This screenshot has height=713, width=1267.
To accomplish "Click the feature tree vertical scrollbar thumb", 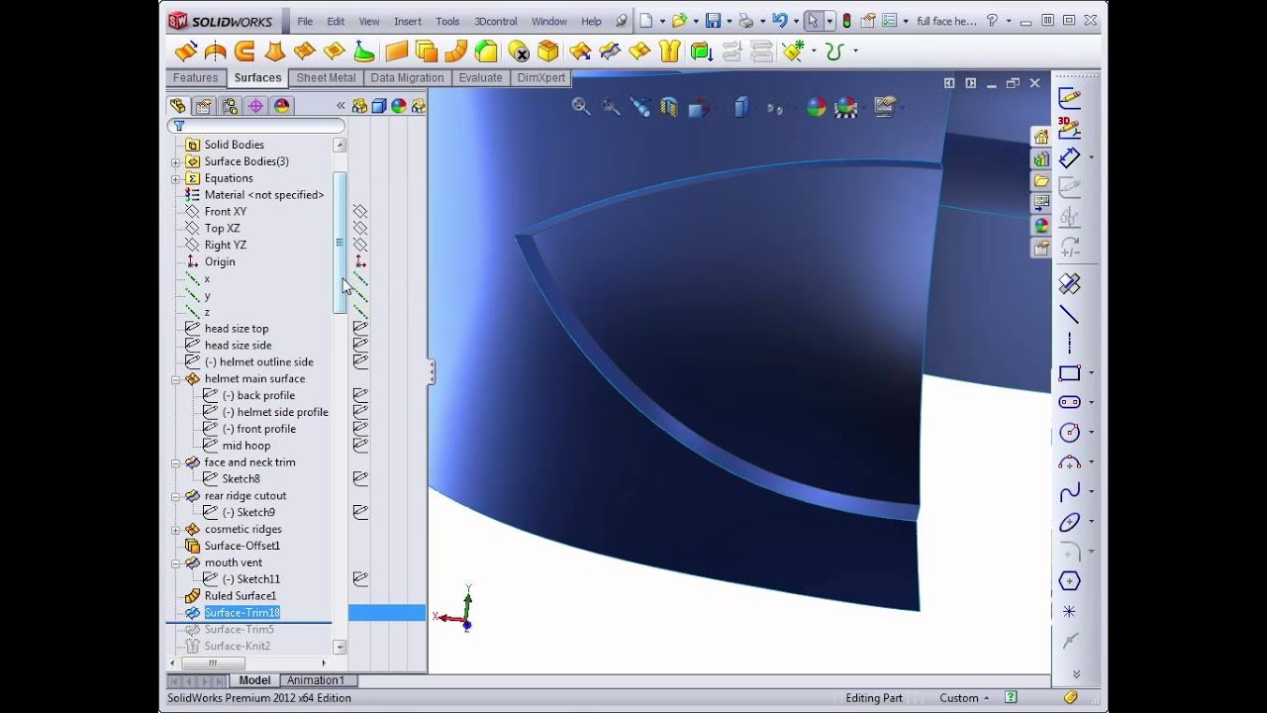I will 340,243.
